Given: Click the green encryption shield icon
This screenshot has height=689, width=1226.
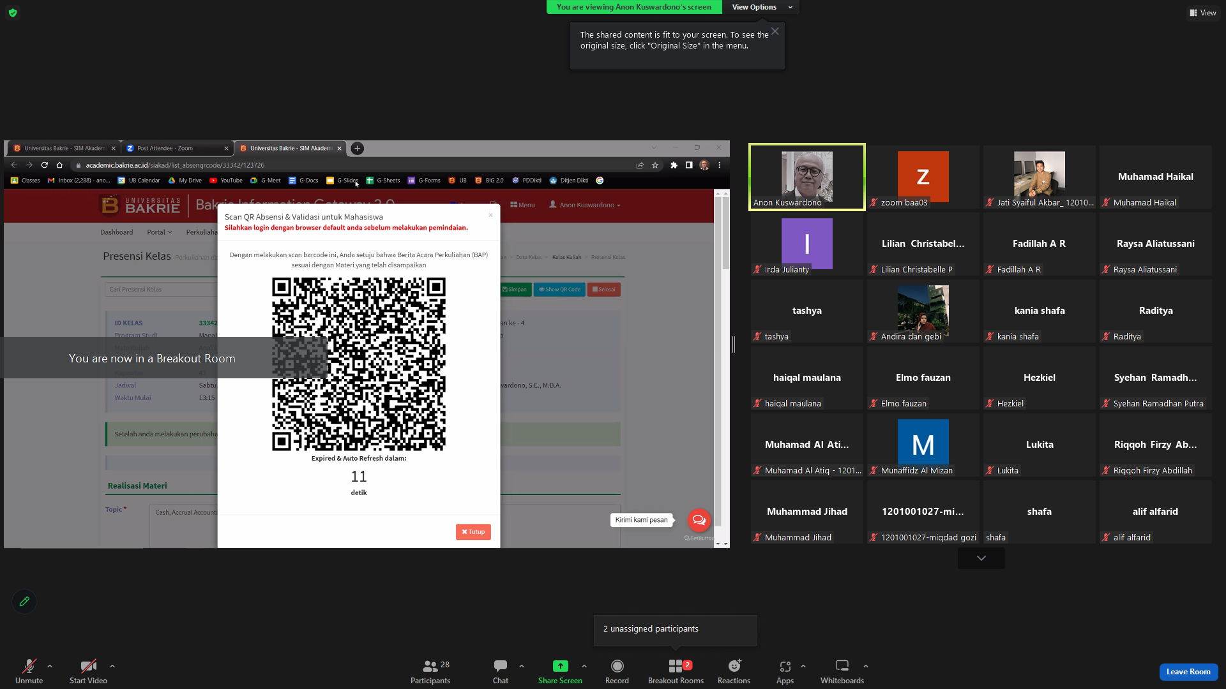Looking at the screenshot, I should (13, 13).
